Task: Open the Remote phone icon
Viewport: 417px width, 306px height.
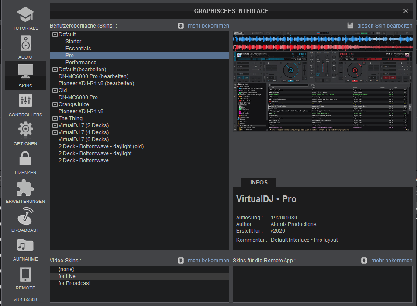Action: pyautogui.click(x=25, y=274)
